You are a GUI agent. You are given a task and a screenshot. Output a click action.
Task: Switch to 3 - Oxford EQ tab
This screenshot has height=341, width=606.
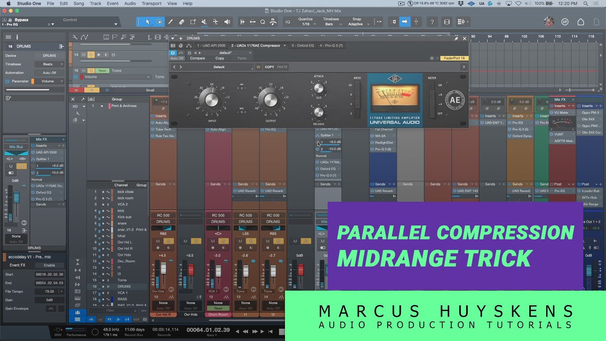point(303,45)
